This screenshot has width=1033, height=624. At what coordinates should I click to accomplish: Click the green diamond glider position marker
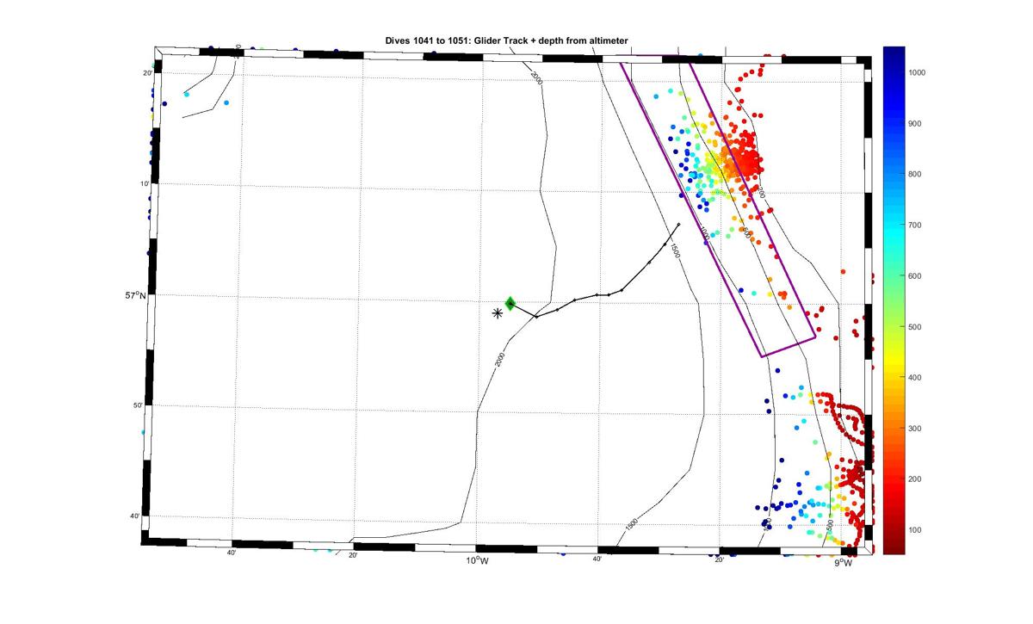[x=510, y=303]
